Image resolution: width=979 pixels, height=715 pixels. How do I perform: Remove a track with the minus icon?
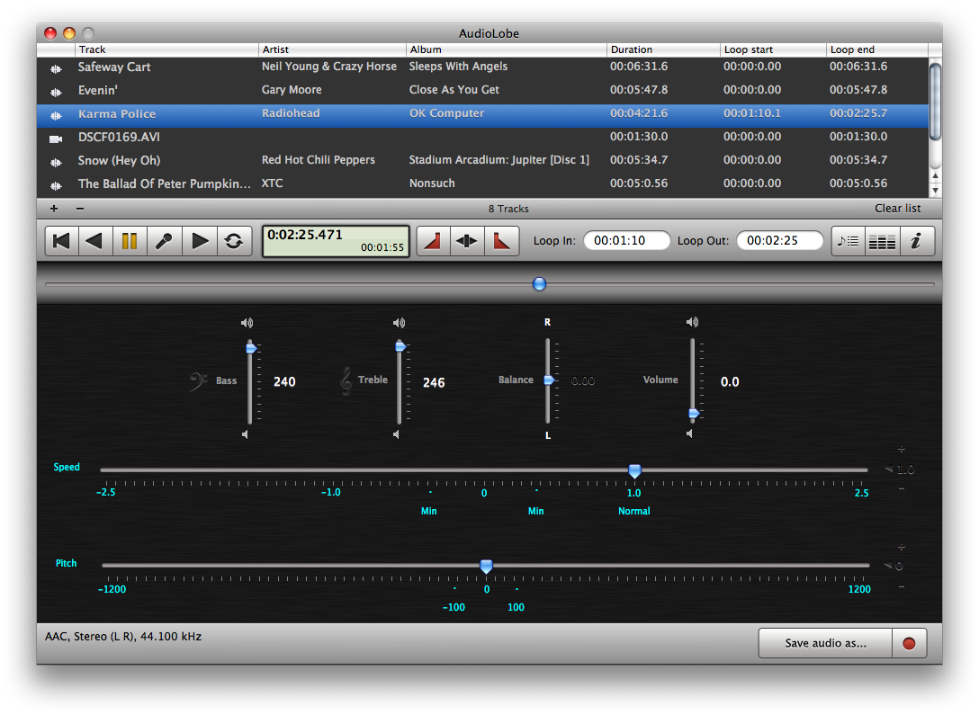click(x=80, y=209)
